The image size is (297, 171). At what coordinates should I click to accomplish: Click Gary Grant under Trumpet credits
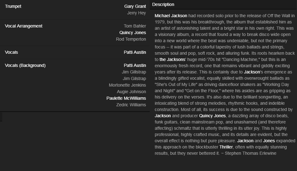click(135, 6)
